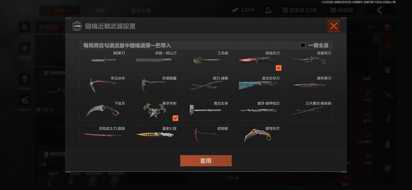Choose the 工兵鏟 shovel weapon

tap(206, 61)
